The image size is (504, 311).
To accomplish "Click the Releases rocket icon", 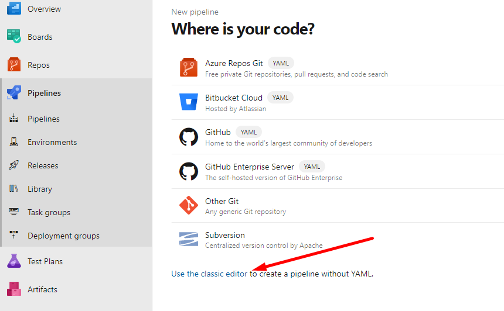I will coord(14,165).
